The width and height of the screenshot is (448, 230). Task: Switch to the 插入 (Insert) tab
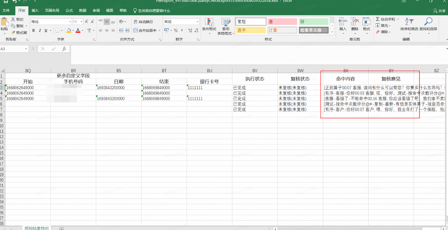(x=35, y=11)
